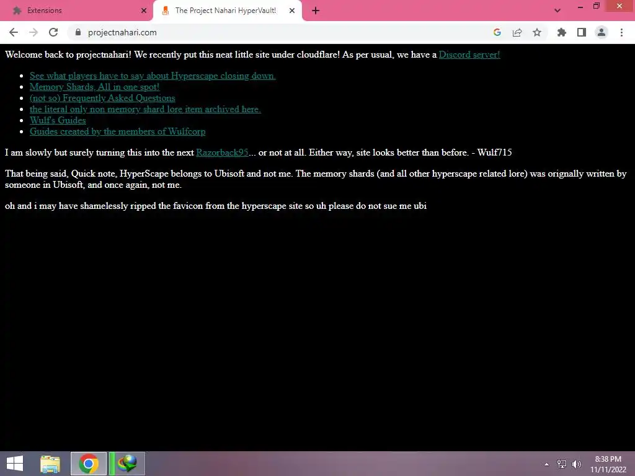The height and width of the screenshot is (476, 635).
Task: Share this page via share icon
Action: point(517,32)
